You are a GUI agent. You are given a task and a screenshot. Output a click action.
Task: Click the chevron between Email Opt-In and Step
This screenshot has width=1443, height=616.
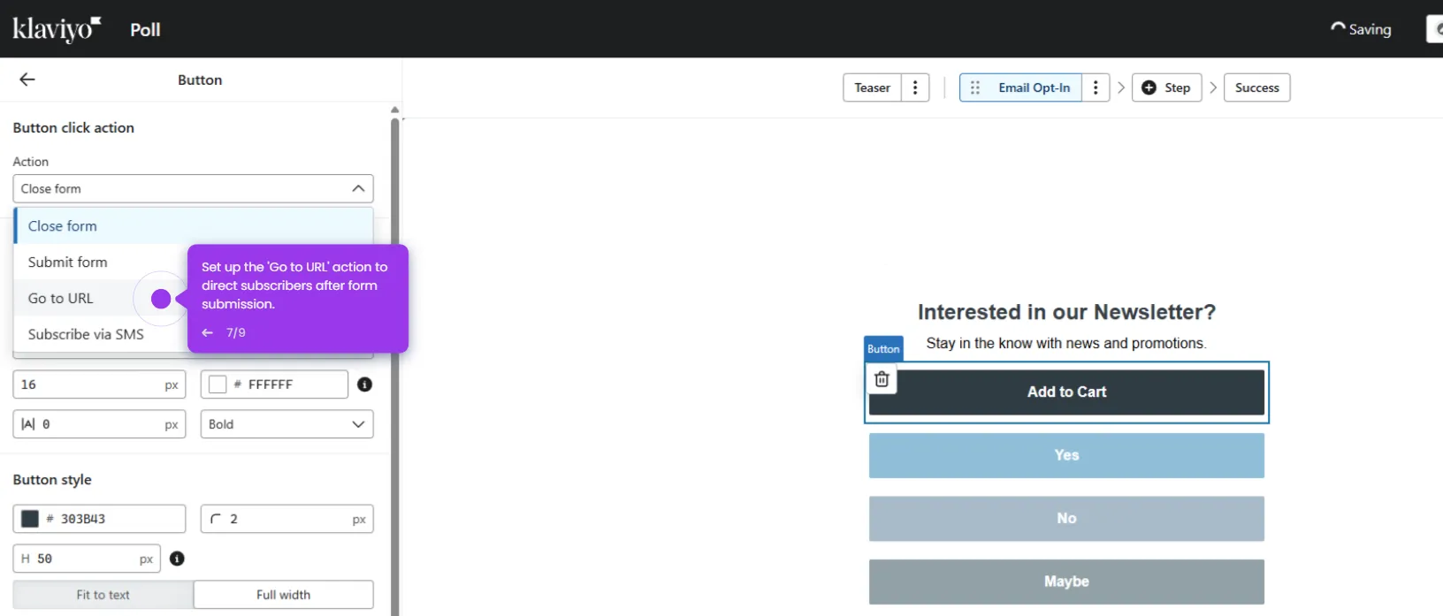(1121, 87)
